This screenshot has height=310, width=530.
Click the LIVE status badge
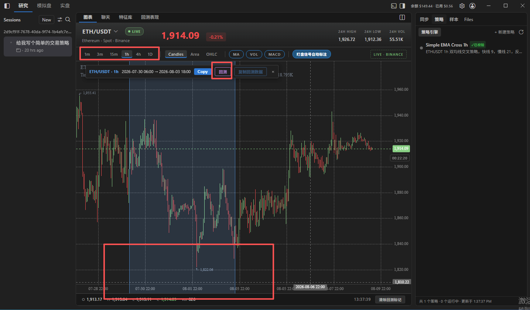134,31
